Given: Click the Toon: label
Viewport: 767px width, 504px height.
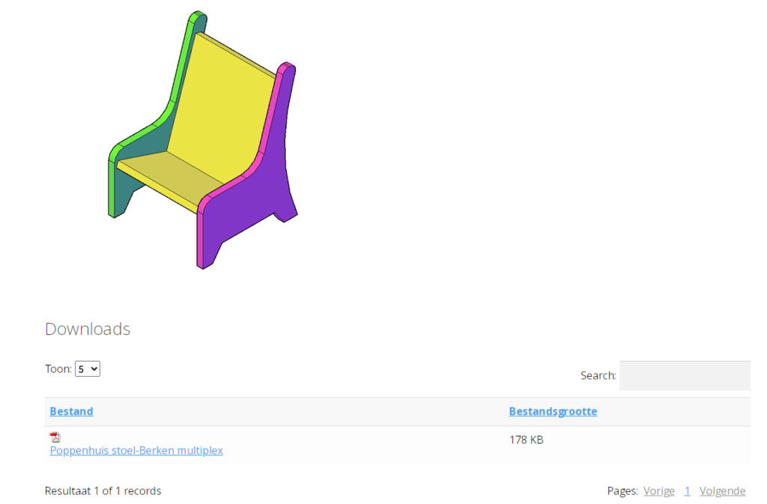Looking at the screenshot, I should tap(58, 369).
